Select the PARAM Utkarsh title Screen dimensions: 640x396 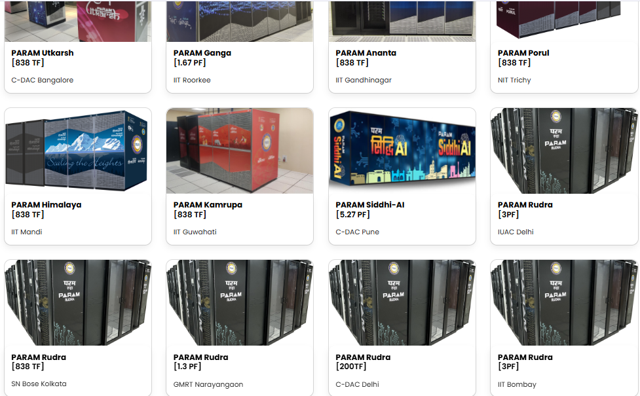43,53
